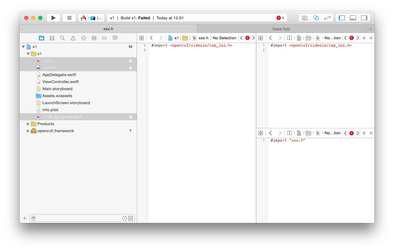Switch to Assistant editor mode

point(316,18)
